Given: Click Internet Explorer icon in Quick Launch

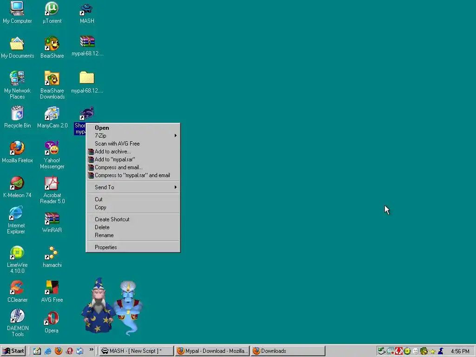Looking at the screenshot, I should (x=48, y=351).
